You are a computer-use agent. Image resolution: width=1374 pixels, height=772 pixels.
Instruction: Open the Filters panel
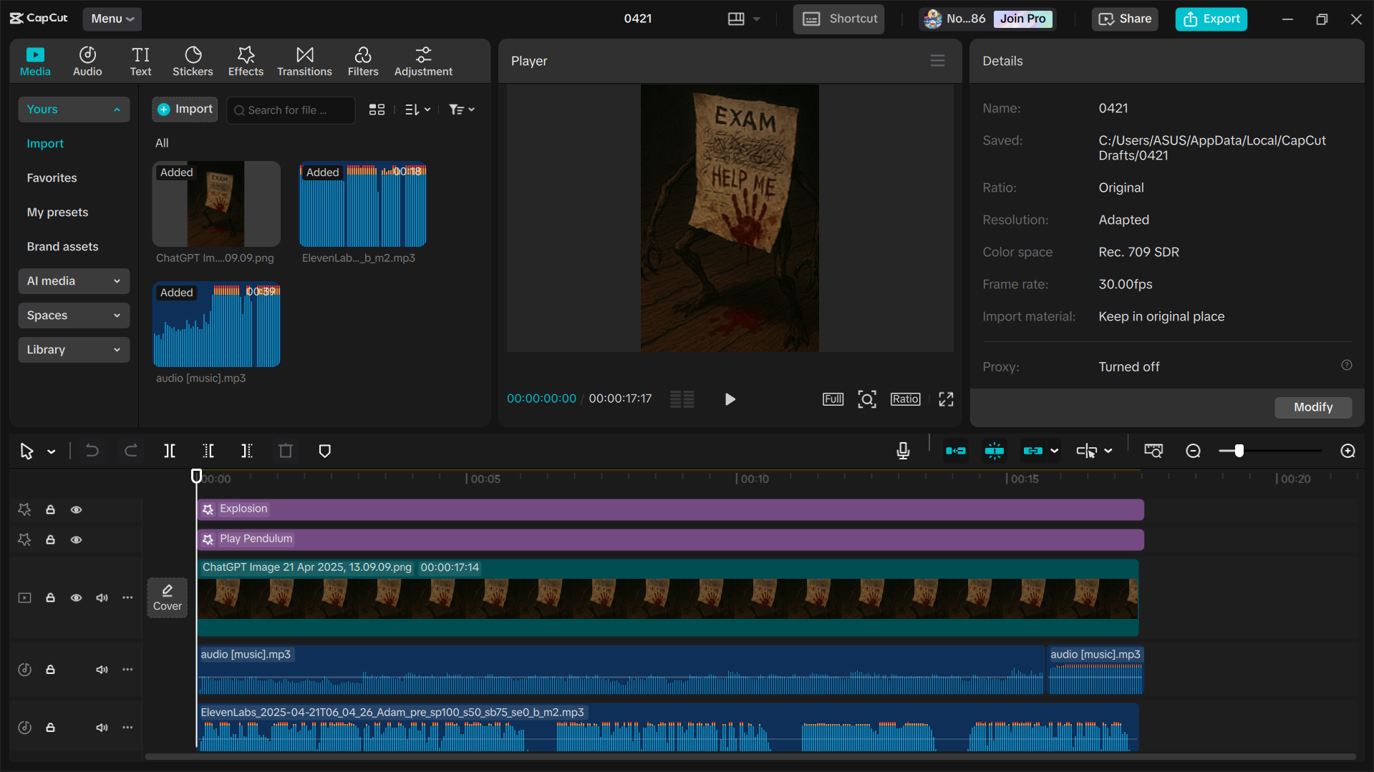[363, 61]
